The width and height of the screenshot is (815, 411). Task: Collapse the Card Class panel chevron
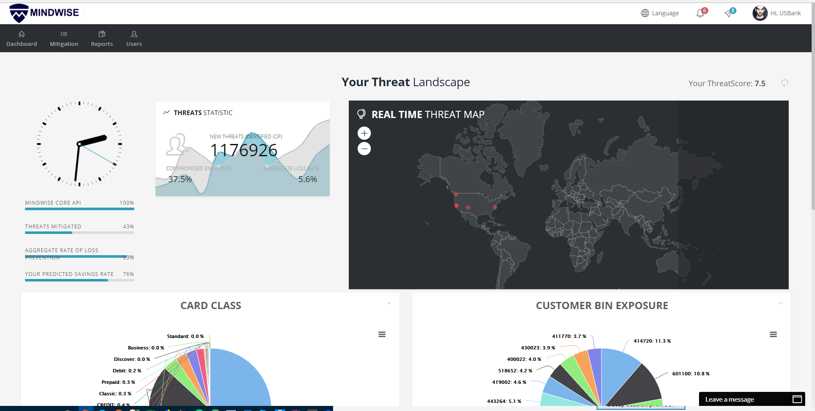[x=389, y=303]
